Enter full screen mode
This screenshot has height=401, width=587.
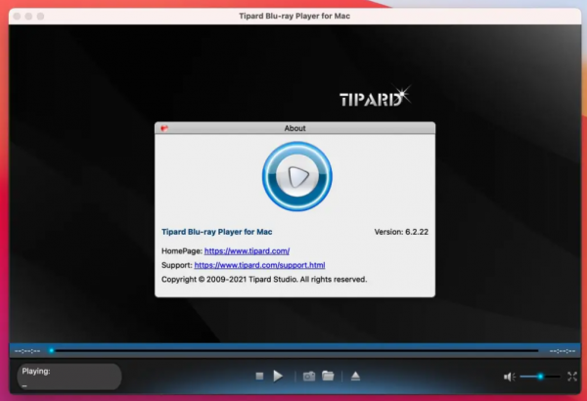(x=572, y=377)
